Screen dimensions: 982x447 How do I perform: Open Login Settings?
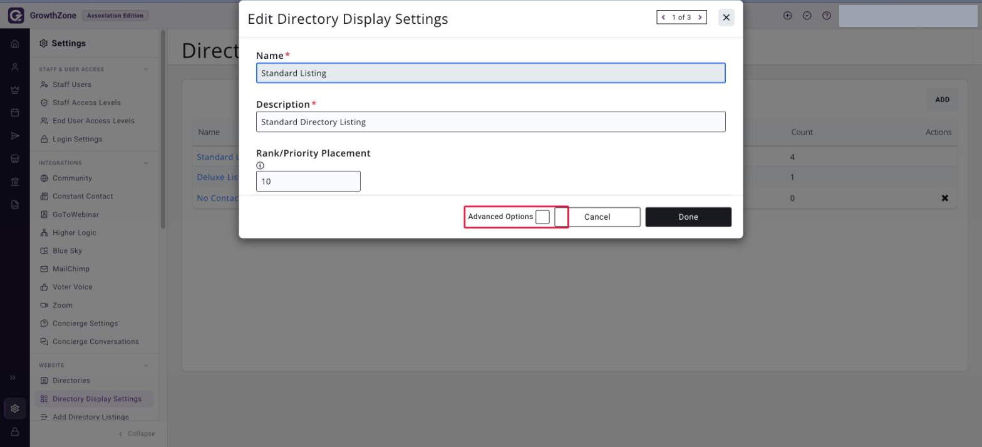pos(77,139)
